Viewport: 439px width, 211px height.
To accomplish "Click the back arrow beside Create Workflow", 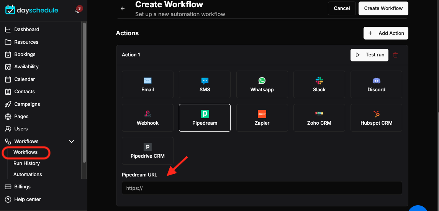I will pyautogui.click(x=123, y=8).
